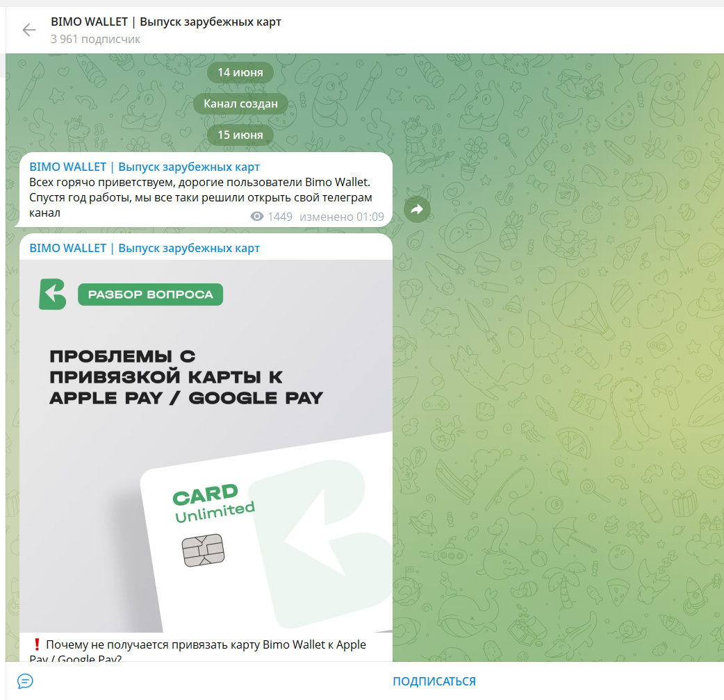Open the Apple Pay / Google Pay post image
The height and width of the screenshot is (700, 724).
pos(206,446)
